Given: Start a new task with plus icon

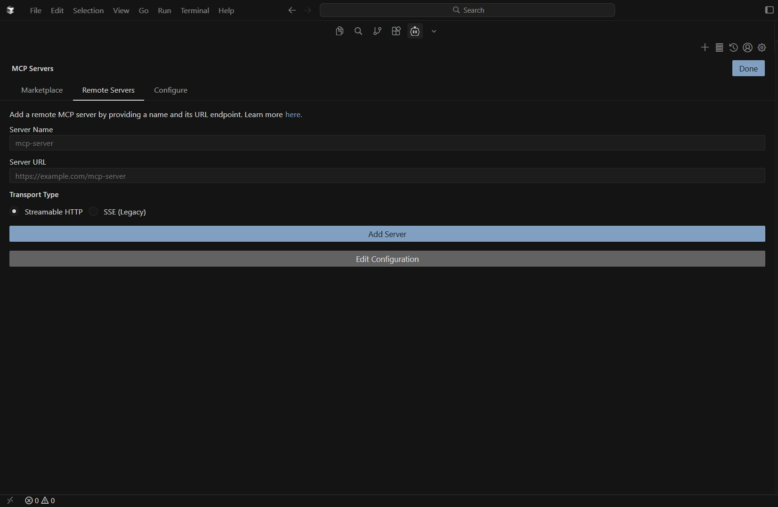Looking at the screenshot, I should [705, 48].
